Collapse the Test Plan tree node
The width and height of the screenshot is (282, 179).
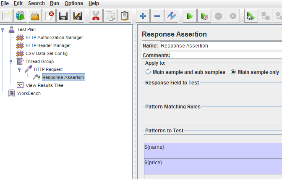(x=3, y=29)
